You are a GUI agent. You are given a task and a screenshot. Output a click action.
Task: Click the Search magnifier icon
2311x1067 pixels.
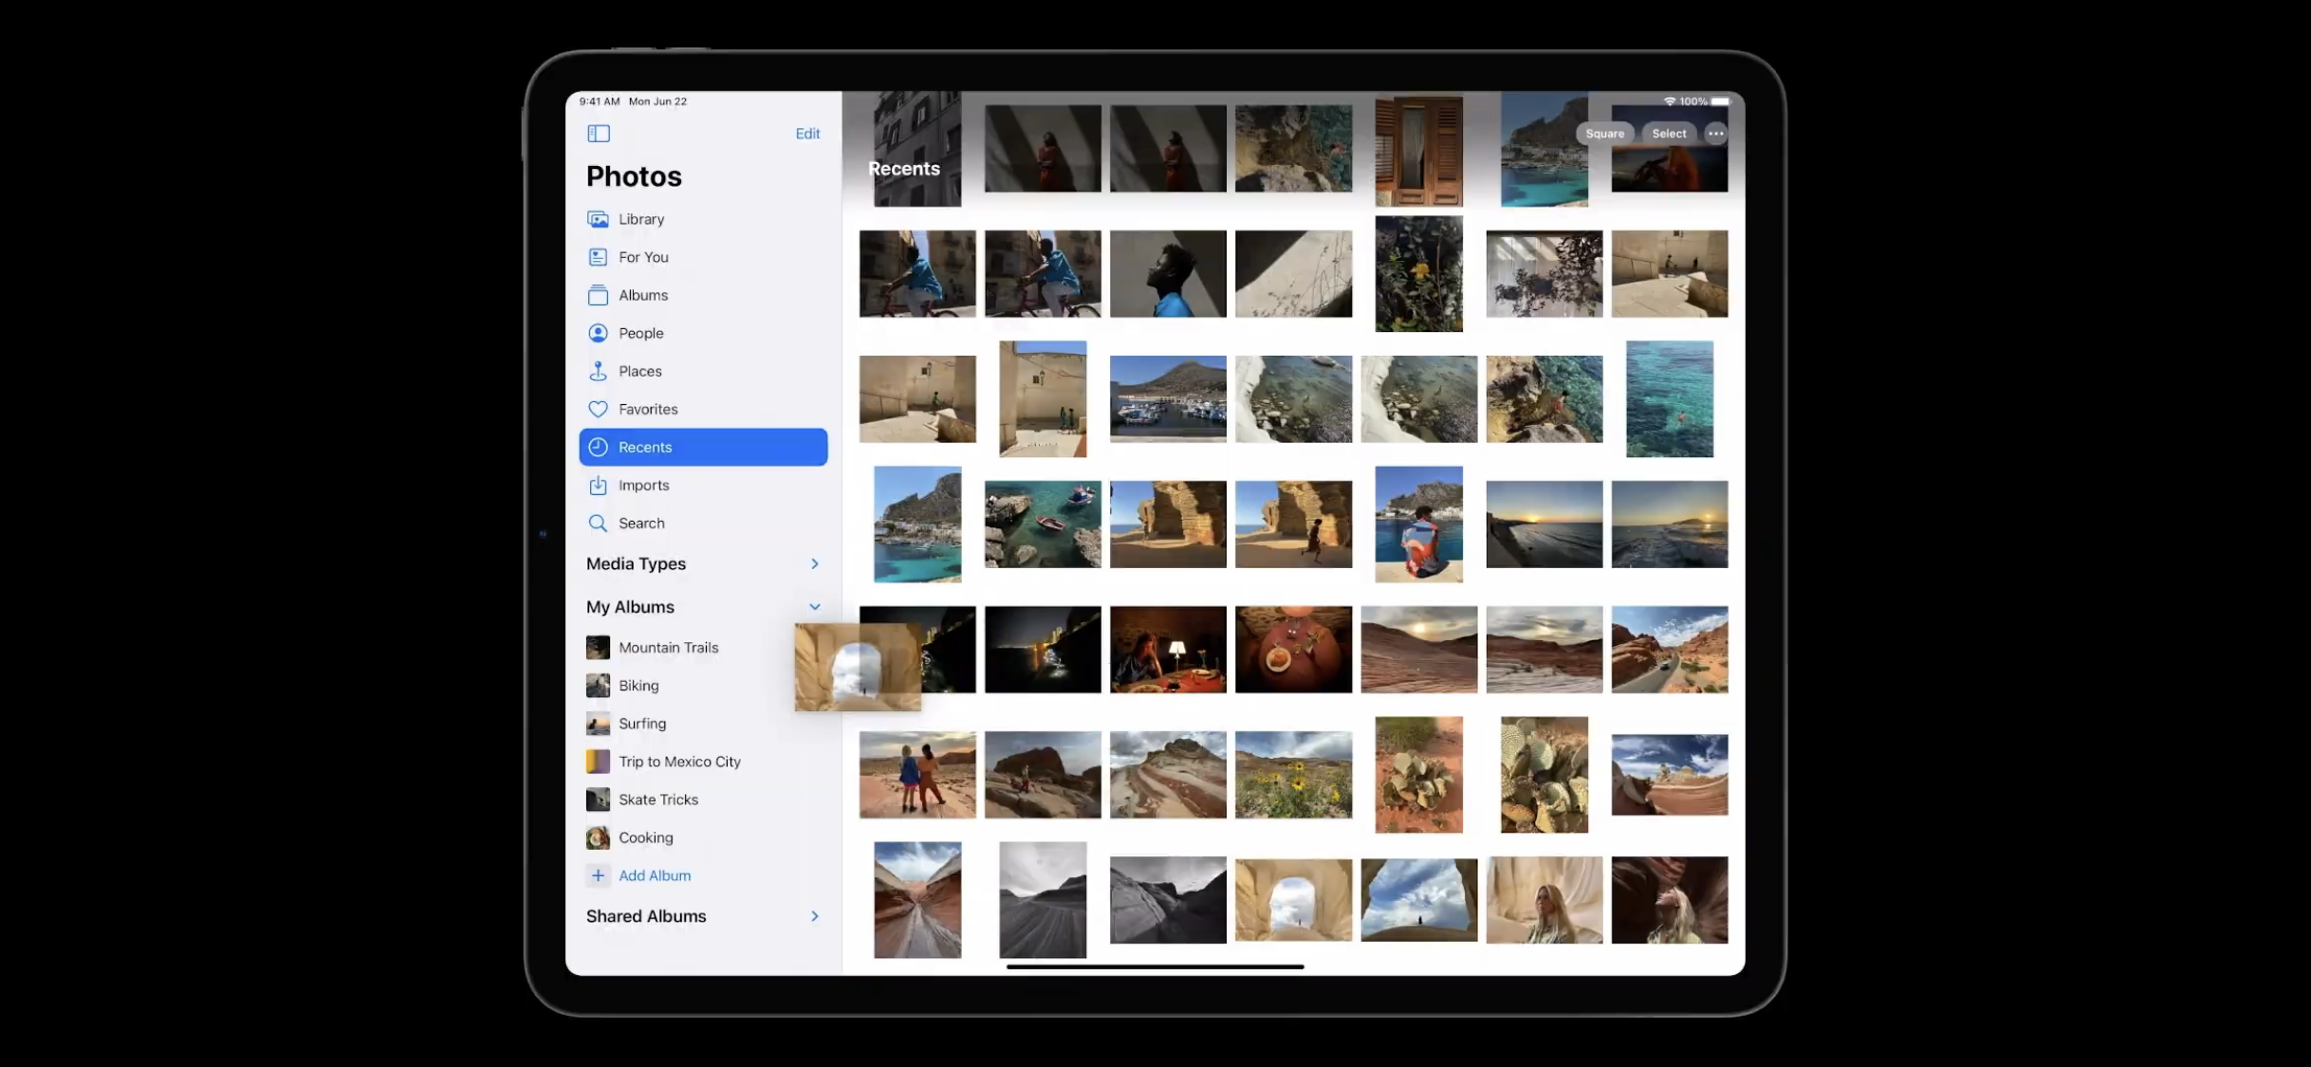[x=598, y=523]
